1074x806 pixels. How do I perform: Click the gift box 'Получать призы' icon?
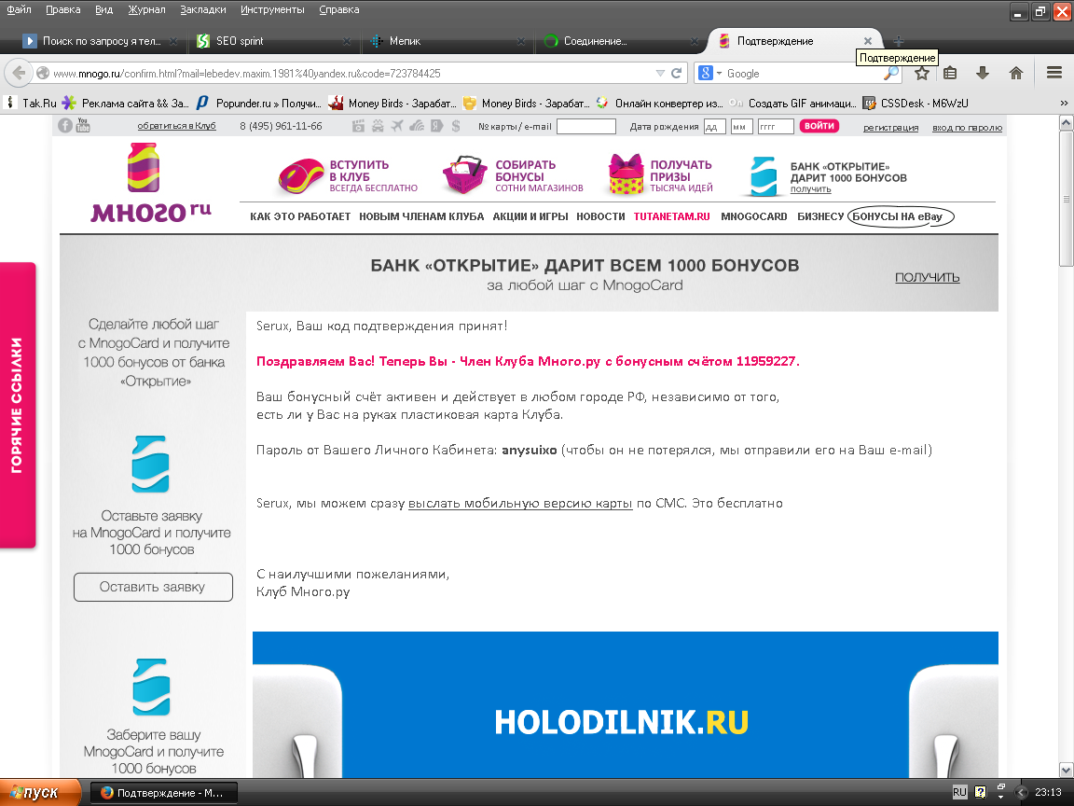[626, 174]
